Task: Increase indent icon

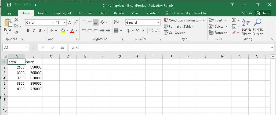Action: pos(108,31)
